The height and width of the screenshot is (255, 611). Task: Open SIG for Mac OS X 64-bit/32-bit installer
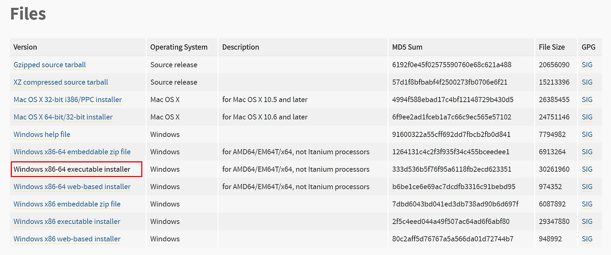point(587,117)
